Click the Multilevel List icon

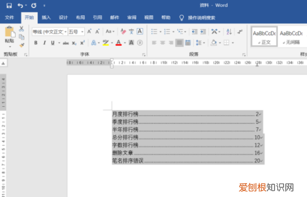[x=180, y=32]
